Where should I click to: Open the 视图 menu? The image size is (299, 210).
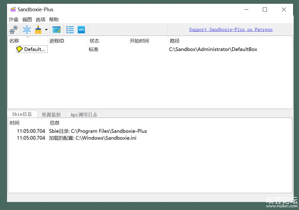pyautogui.click(x=27, y=20)
